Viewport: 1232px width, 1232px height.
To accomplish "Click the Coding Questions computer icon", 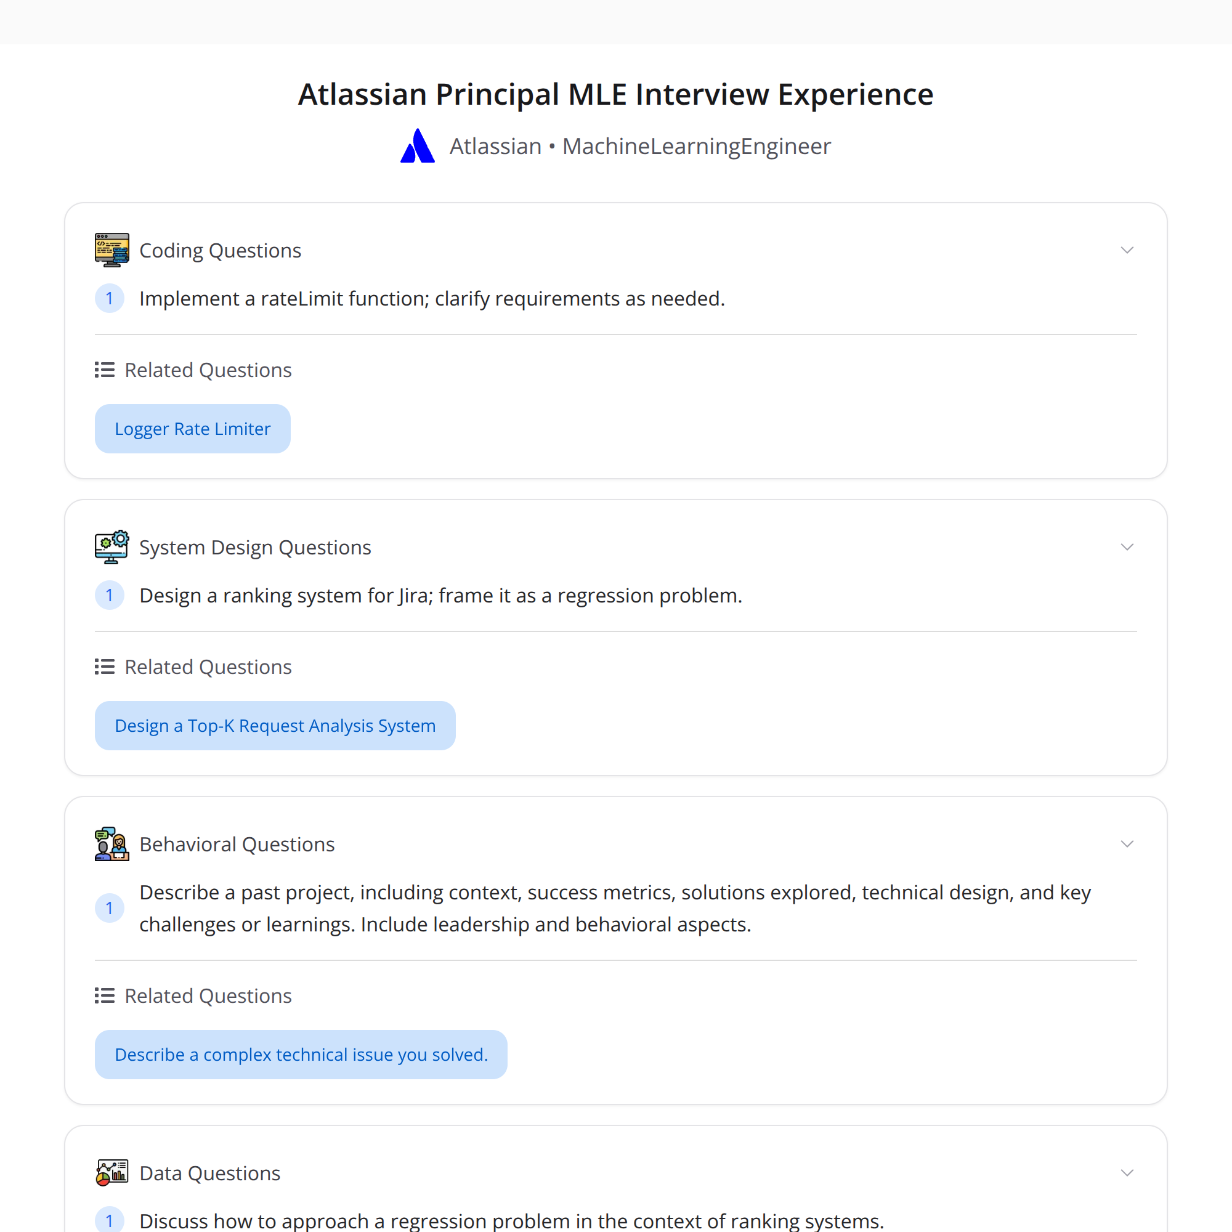I will 111,249.
